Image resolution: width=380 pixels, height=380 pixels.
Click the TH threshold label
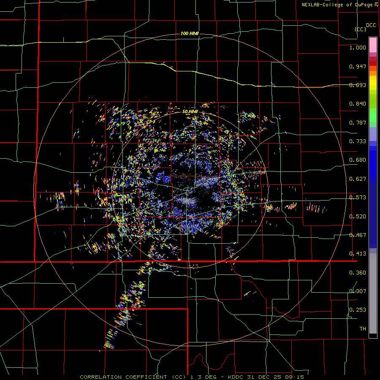[363, 329]
